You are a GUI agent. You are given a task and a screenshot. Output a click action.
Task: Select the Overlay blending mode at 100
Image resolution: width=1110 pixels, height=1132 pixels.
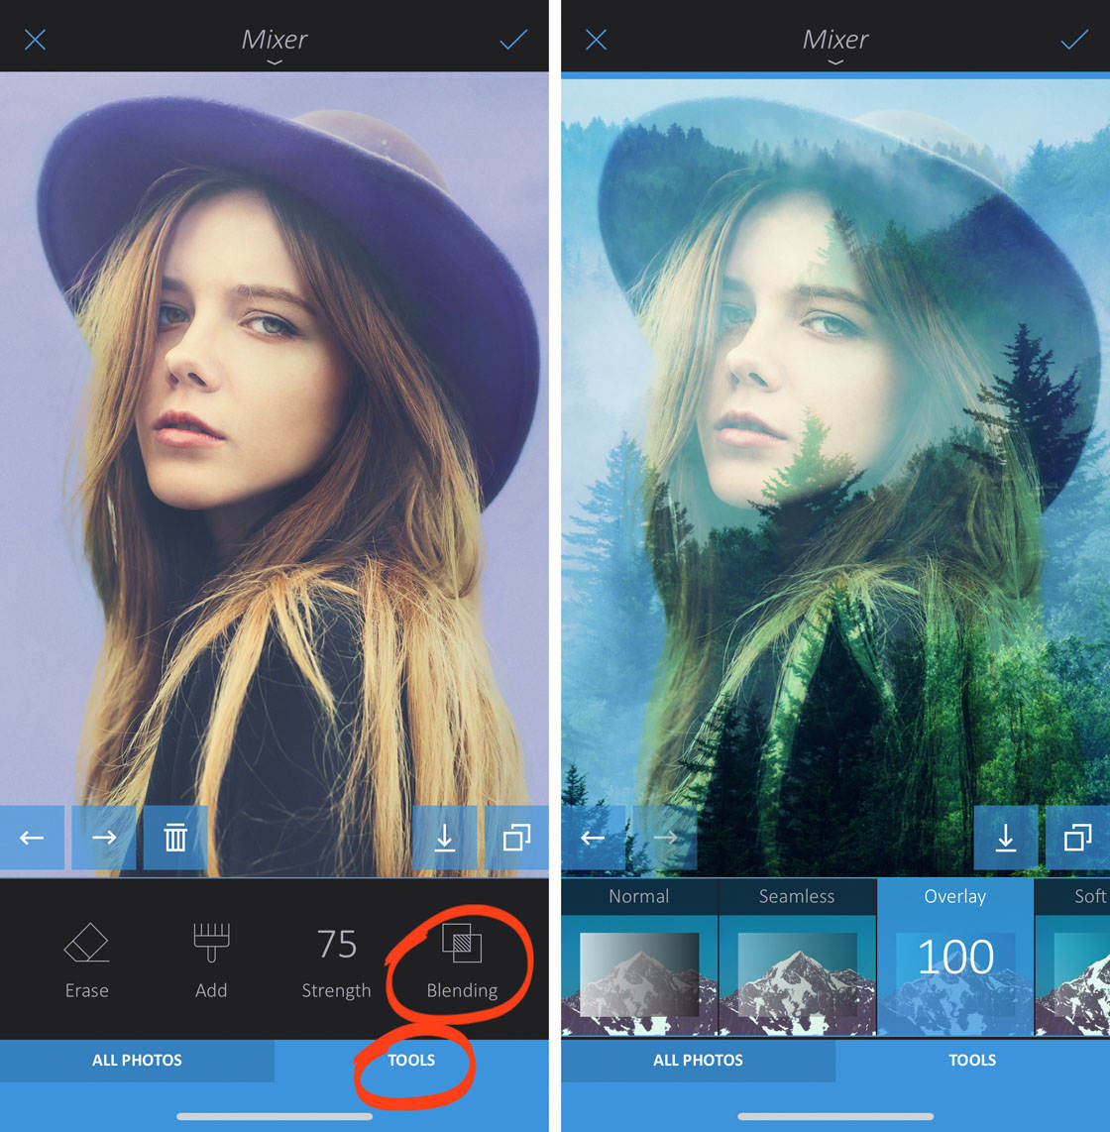[x=955, y=958]
